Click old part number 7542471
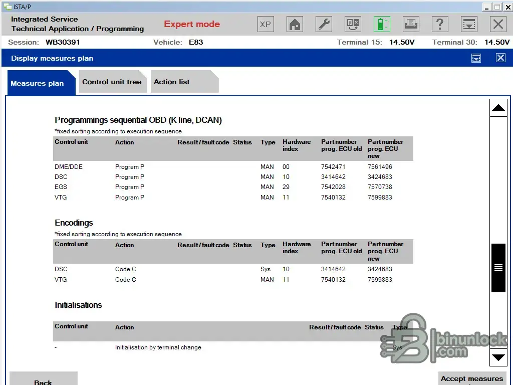Viewport: 513px width, 385px height. [x=333, y=167]
